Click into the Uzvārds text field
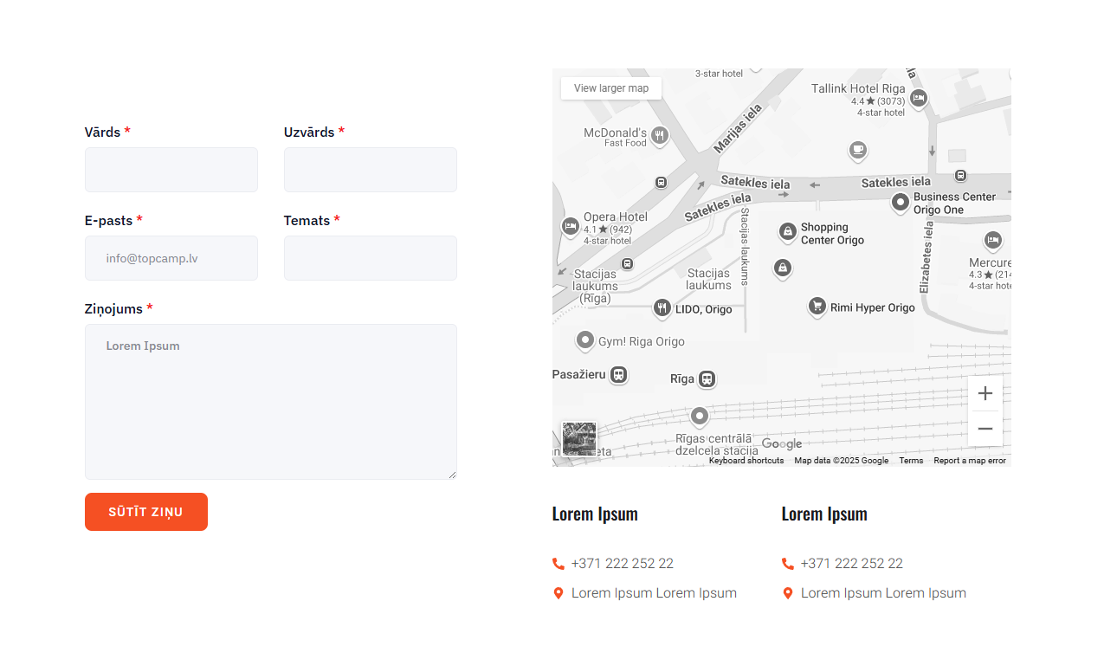Screen dimensions: 1117x666 click(371, 170)
